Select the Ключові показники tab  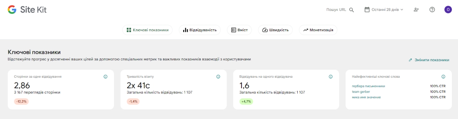click(148, 30)
